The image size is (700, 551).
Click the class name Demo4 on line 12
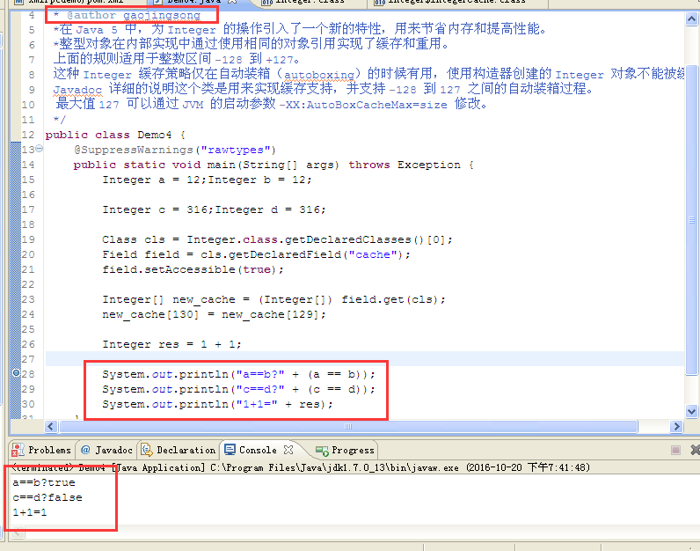155,135
